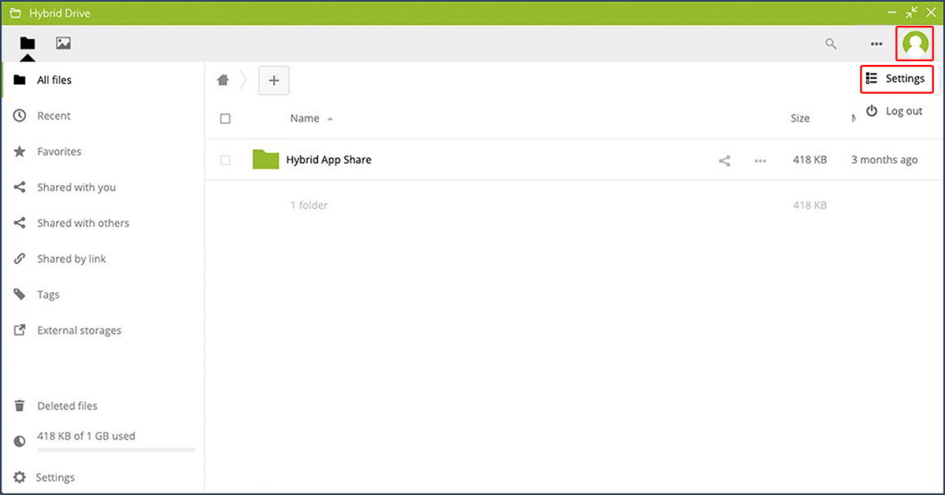The width and height of the screenshot is (945, 495).
Task: Select Settings from the user menu
Action: coord(896,79)
